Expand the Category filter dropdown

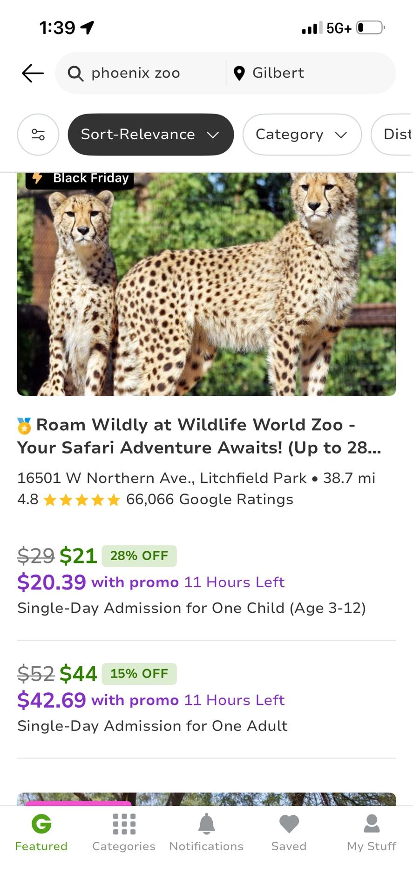tap(302, 135)
